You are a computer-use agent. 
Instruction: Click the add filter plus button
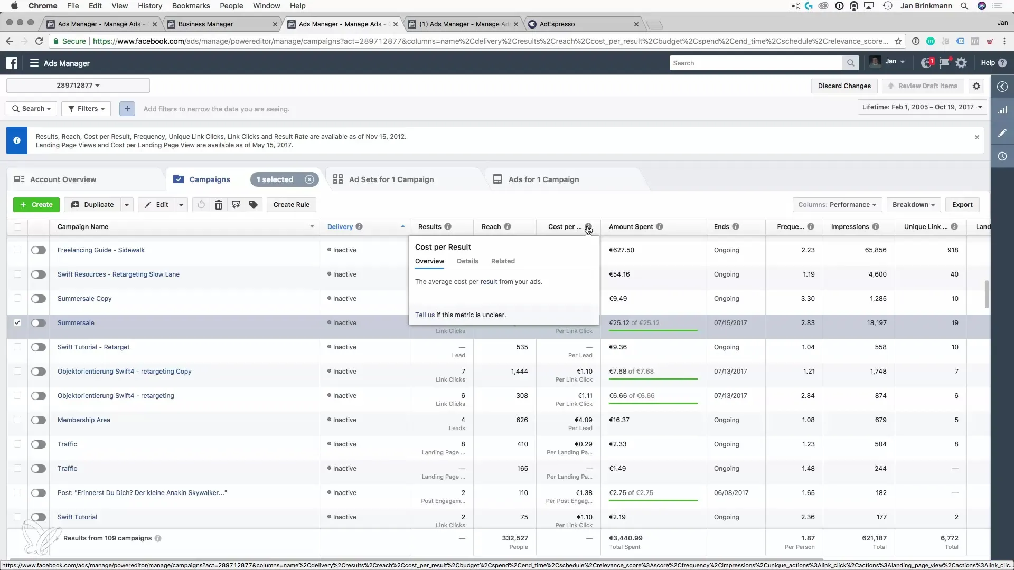point(127,109)
